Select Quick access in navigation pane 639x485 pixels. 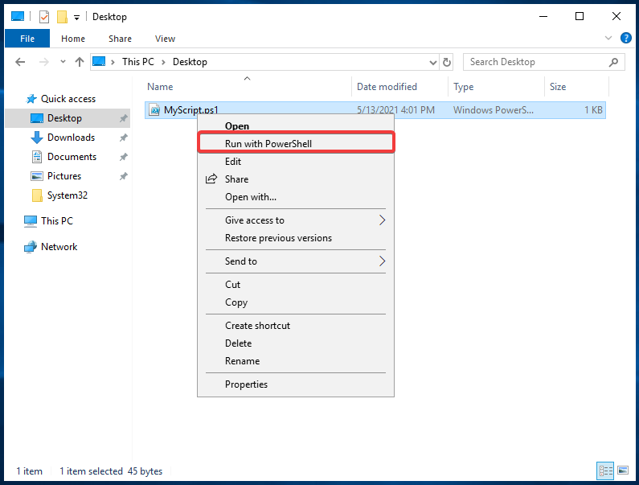pos(68,99)
